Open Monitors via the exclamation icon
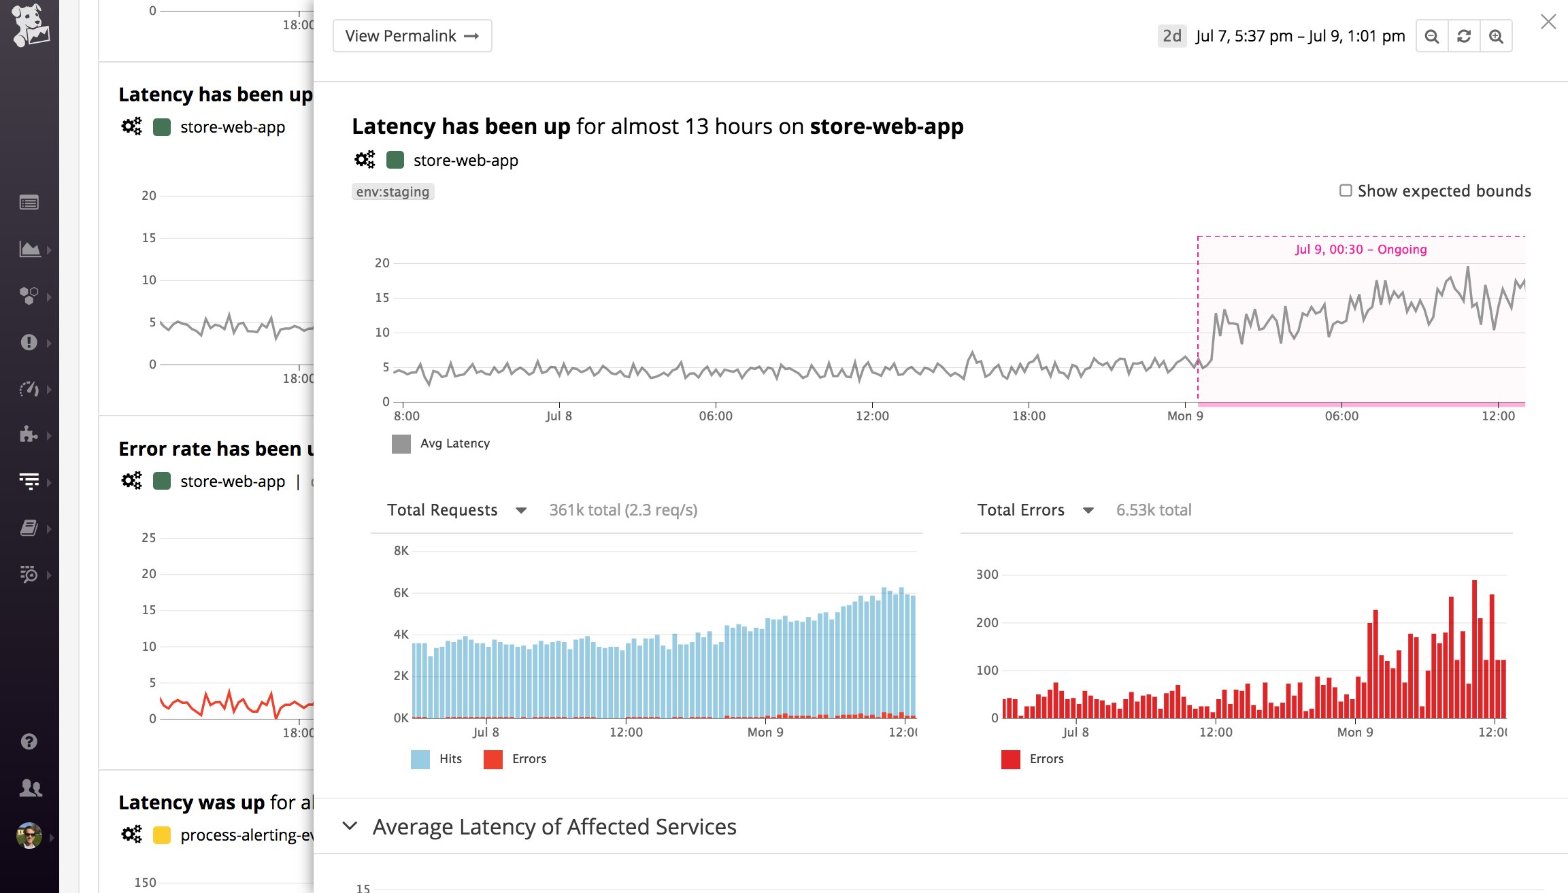1568x893 pixels. (29, 342)
